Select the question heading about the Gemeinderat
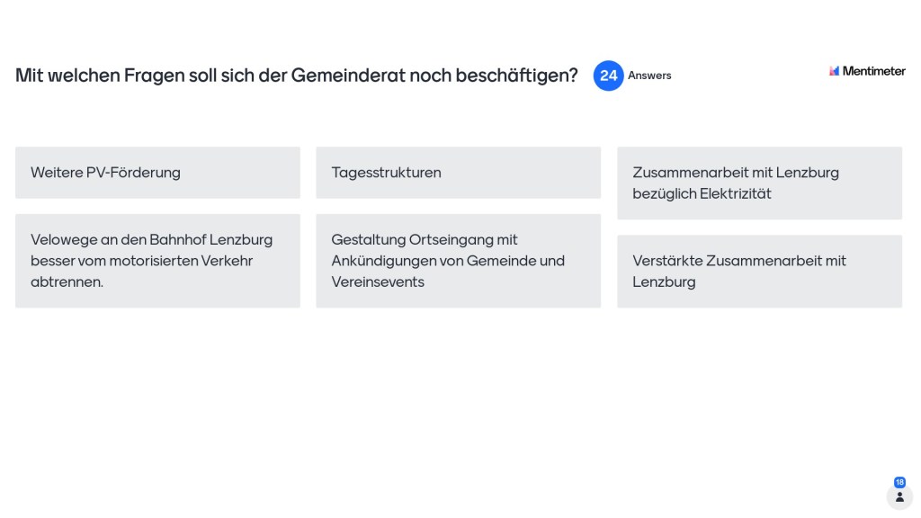Screen dimensions: 921x518 pyautogui.click(x=297, y=76)
